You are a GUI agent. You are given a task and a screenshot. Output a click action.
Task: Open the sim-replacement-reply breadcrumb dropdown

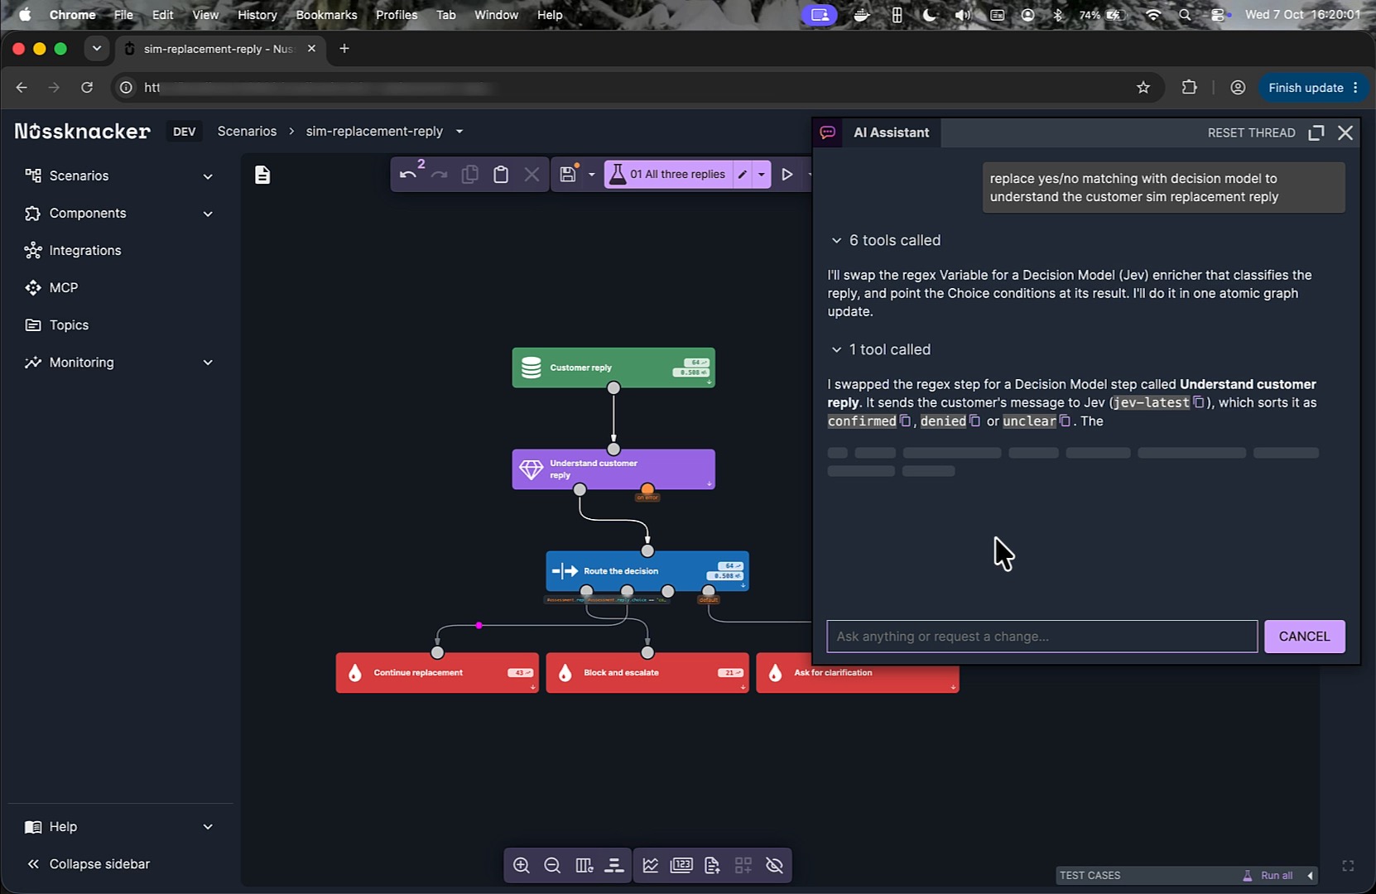click(459, 131)
